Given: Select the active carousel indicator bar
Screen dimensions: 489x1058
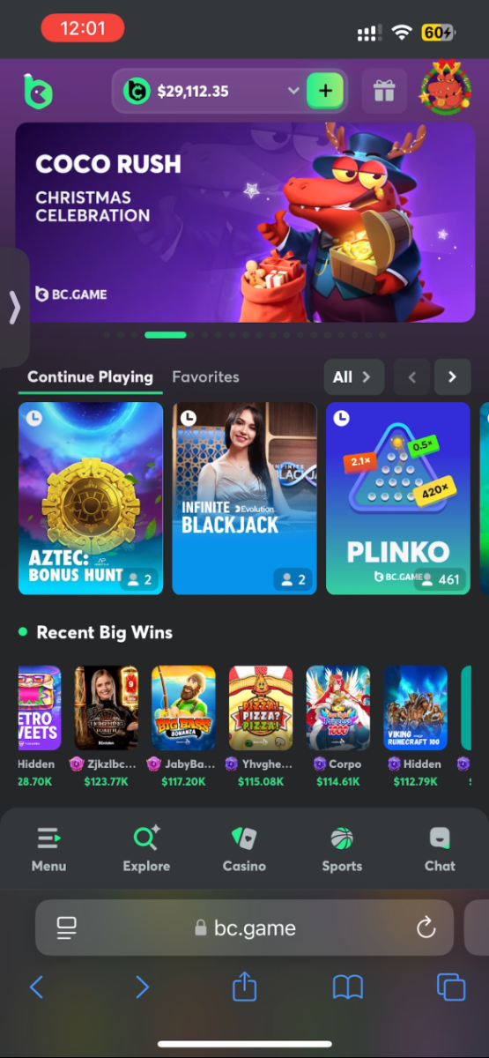Looking at the screenshot, I should click(166, 335).
